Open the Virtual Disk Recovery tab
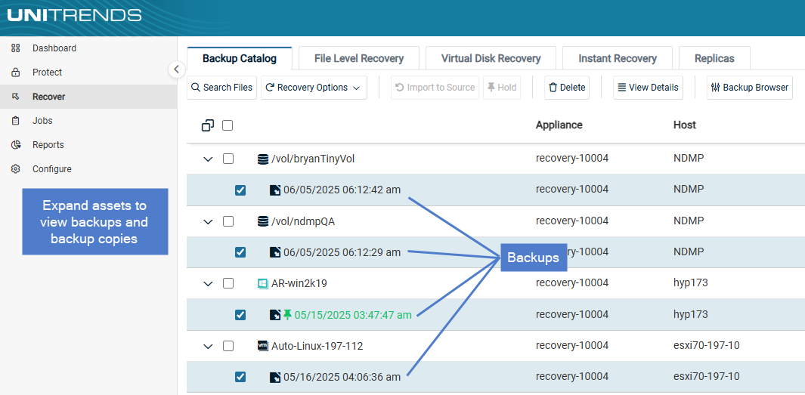Image resolution: width=805 pixels, height=395 pixels. pyautogui.click(x=491, y=58)
